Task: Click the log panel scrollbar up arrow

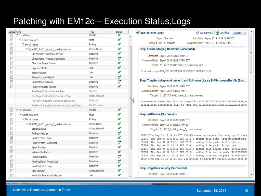Action: pyautogui.click(x=251, y=31)
